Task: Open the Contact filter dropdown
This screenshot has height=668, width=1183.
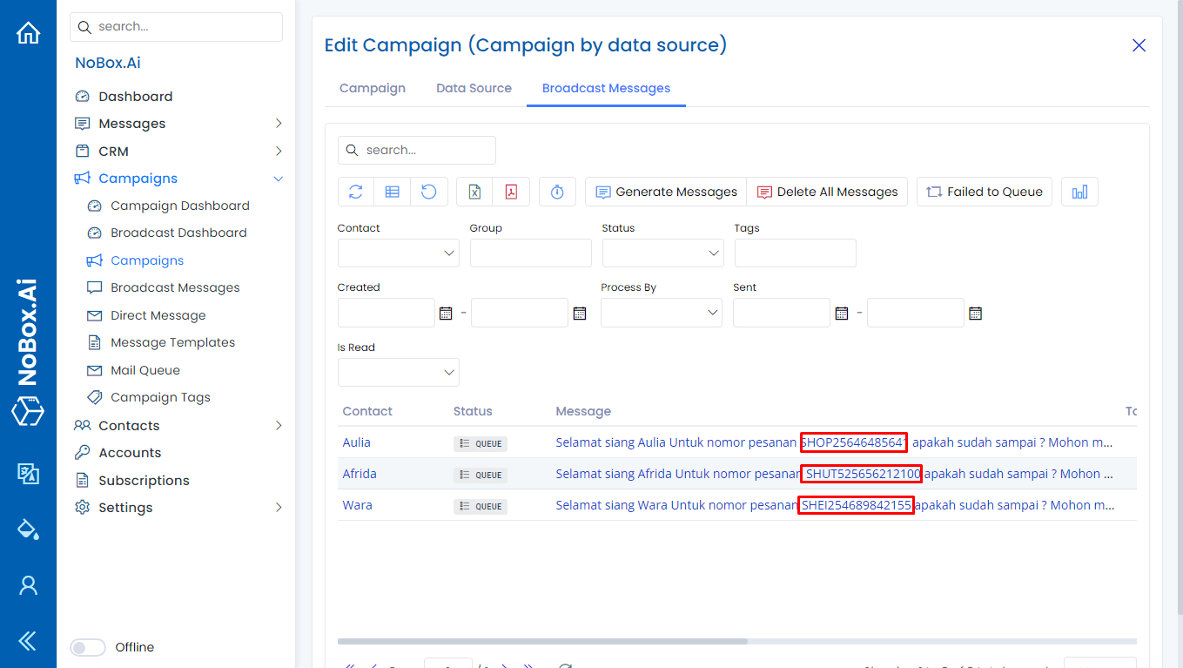Action: (398, 253)
